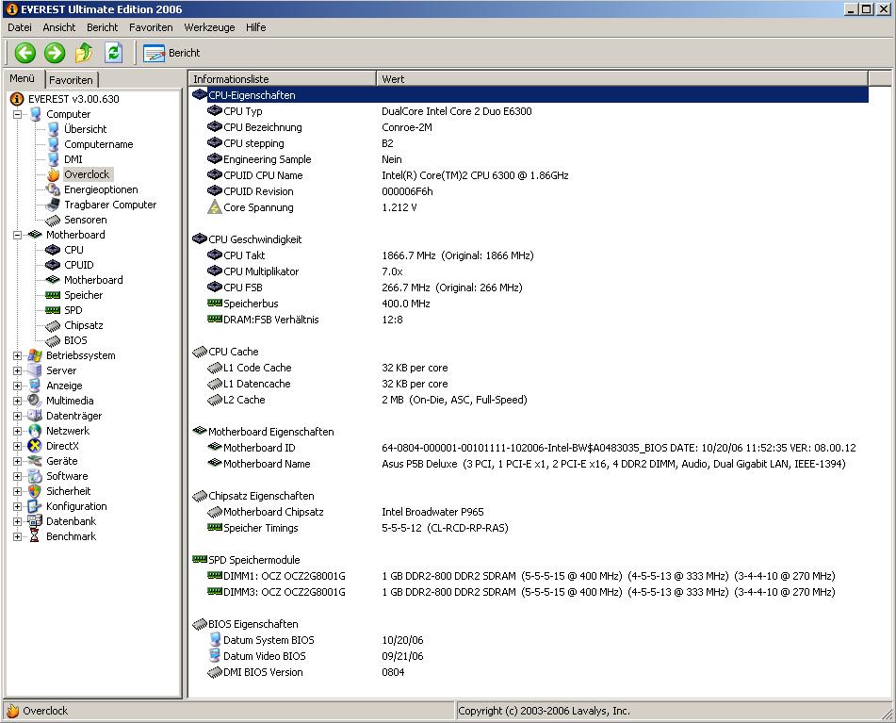
Task: Click the Übersicht monitor icon
Action: pos(53,129)
